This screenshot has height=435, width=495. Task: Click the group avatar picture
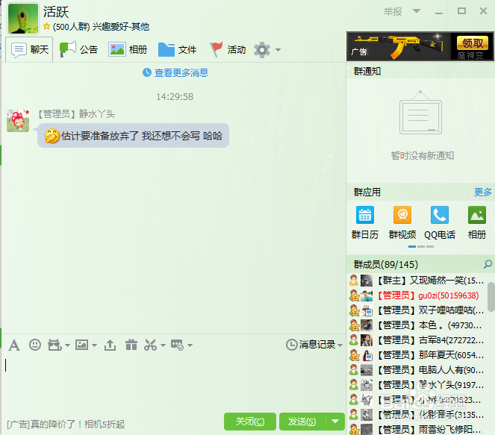23,19
